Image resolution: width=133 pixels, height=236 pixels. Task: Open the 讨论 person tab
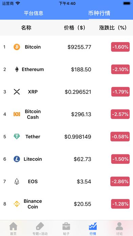pyautogui.click(x=119, y=229)
